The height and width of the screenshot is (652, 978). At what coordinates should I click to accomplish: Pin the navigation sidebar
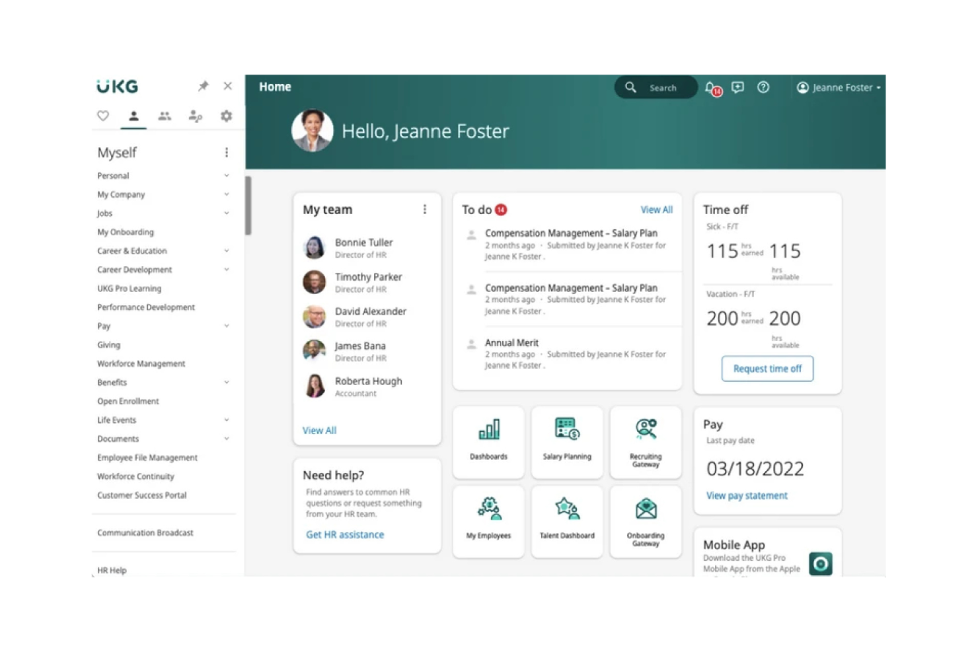[203, 86]
